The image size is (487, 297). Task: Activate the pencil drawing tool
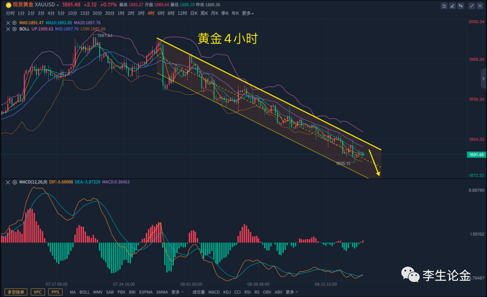click(452, 6)
